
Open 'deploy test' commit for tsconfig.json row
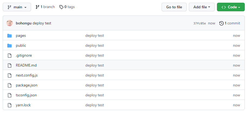[x=95, y=95]
